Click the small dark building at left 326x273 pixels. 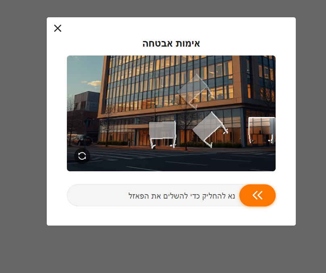coord(87,101)
